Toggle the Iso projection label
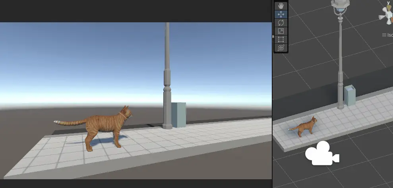Screen dimensions: 393x188 (387, 35)
